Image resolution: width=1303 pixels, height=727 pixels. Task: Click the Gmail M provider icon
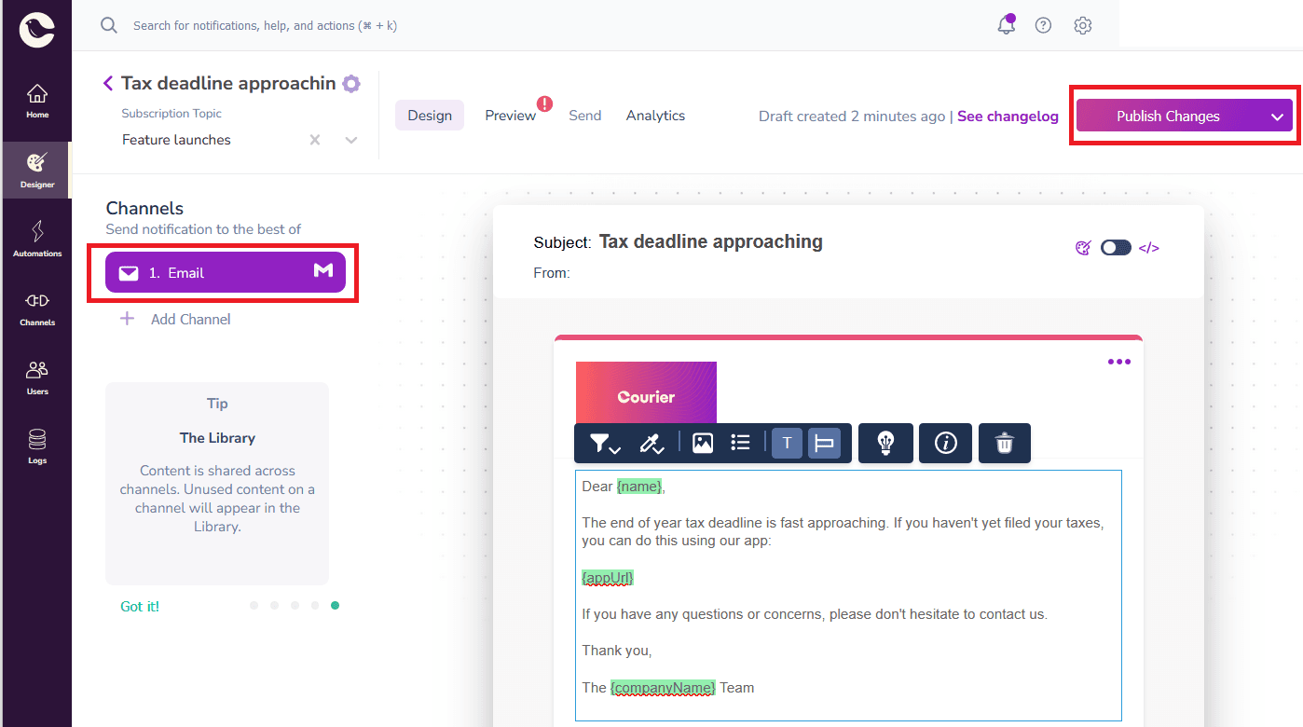coord(323,270)
